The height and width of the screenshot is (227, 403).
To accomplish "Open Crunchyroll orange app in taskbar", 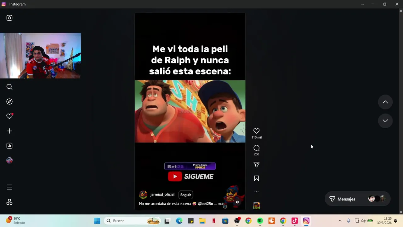I will point(271,221).
